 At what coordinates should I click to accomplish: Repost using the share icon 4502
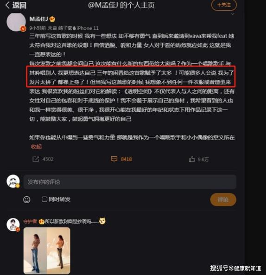coord(43,159)
